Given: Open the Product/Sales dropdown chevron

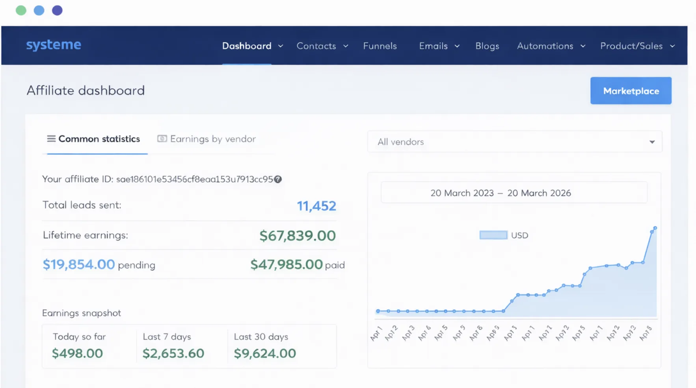Looking at the screenshot, I should click(x=672, y=46).
